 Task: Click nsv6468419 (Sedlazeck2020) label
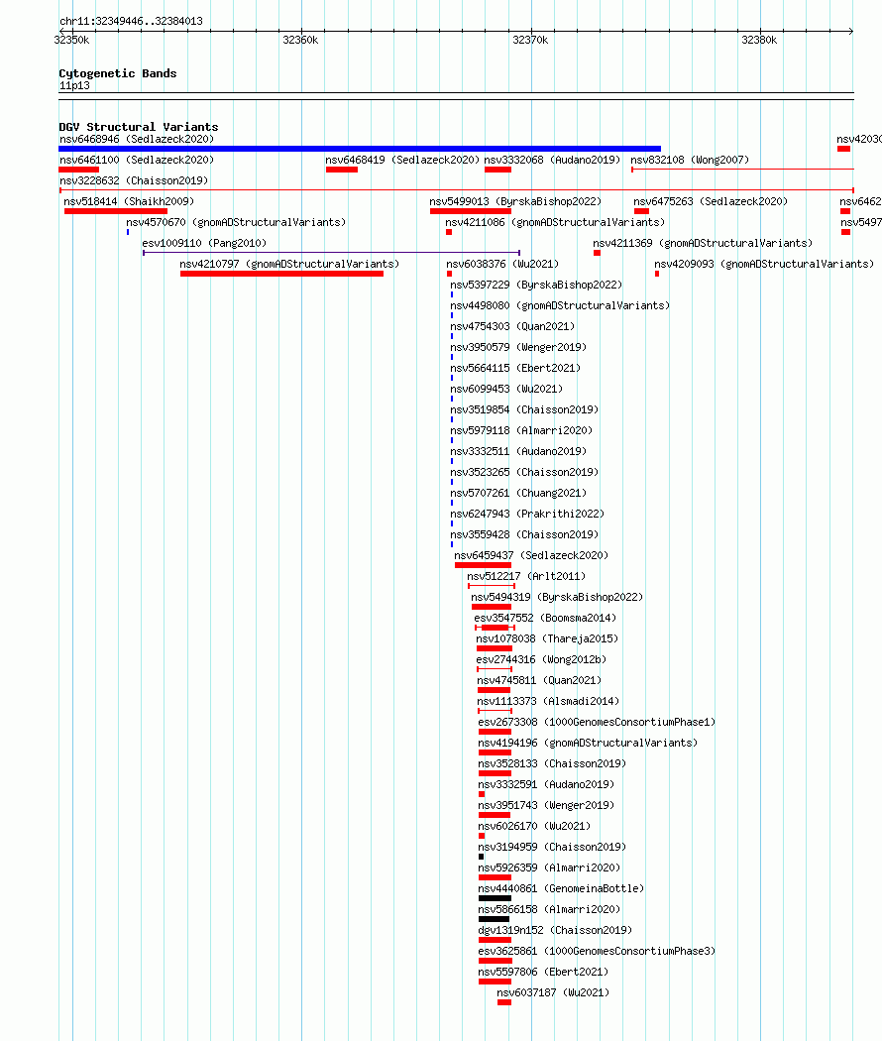point(402,160)
